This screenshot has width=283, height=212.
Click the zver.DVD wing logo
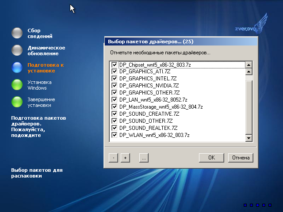[x=251, y=24]
